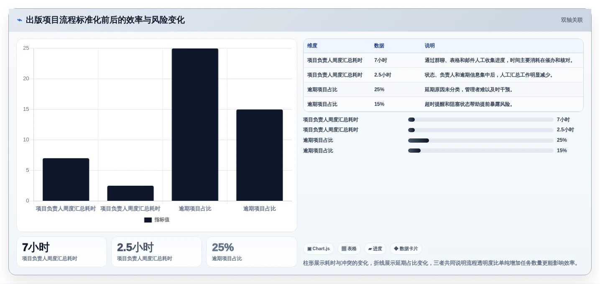Viewport: 600px width, 284px height.
Task: Click the 15% cell in the table 数据 column
Action: pos(379,104)
